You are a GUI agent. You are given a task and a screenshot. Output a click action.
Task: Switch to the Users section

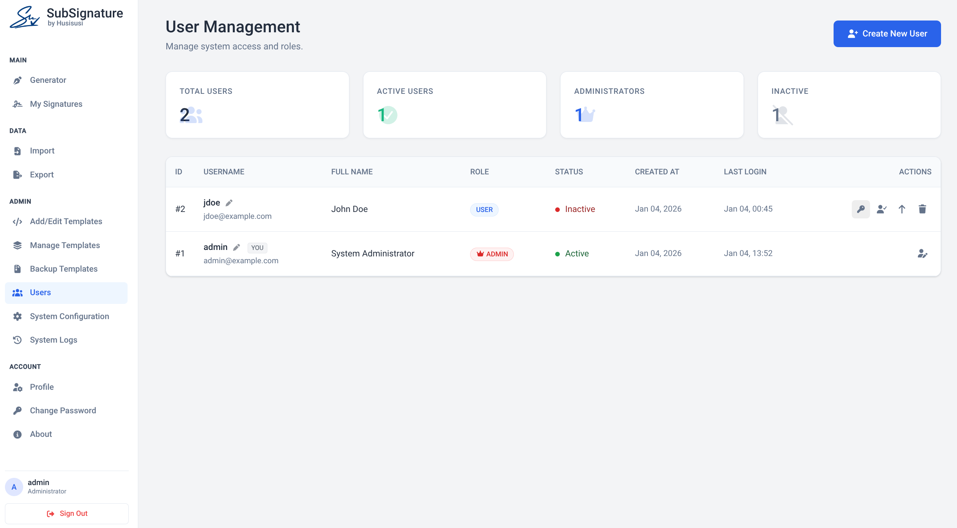coord(40,292)
